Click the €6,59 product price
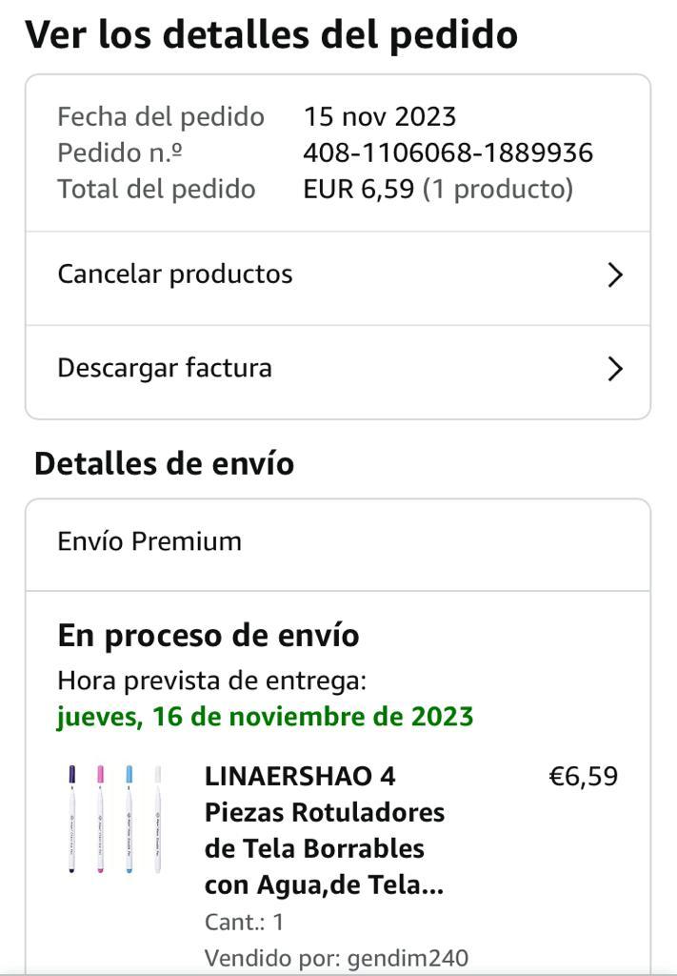 (x=583, y=777)
